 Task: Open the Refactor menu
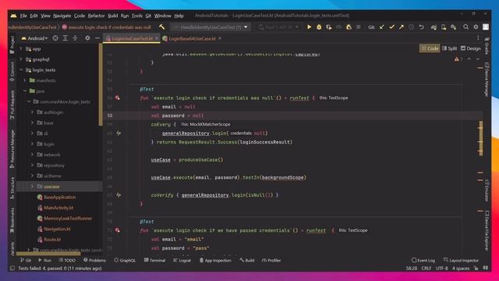(96, 16)
